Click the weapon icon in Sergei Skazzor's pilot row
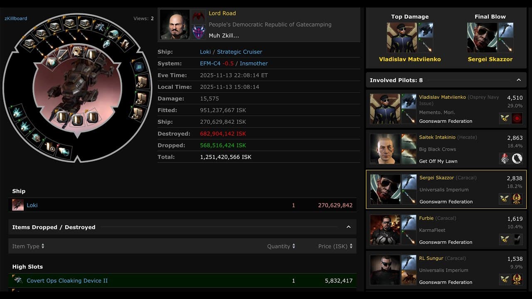The image size is (532, 299). point(409,197)
